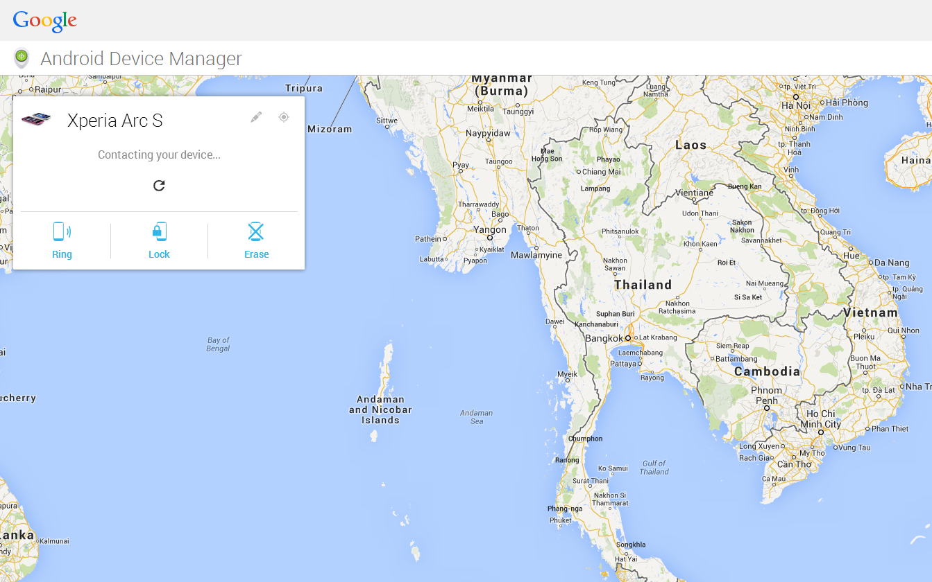Screen dimensions: 932x582
Task: Click the Erase icon
Action: [256, 231]
